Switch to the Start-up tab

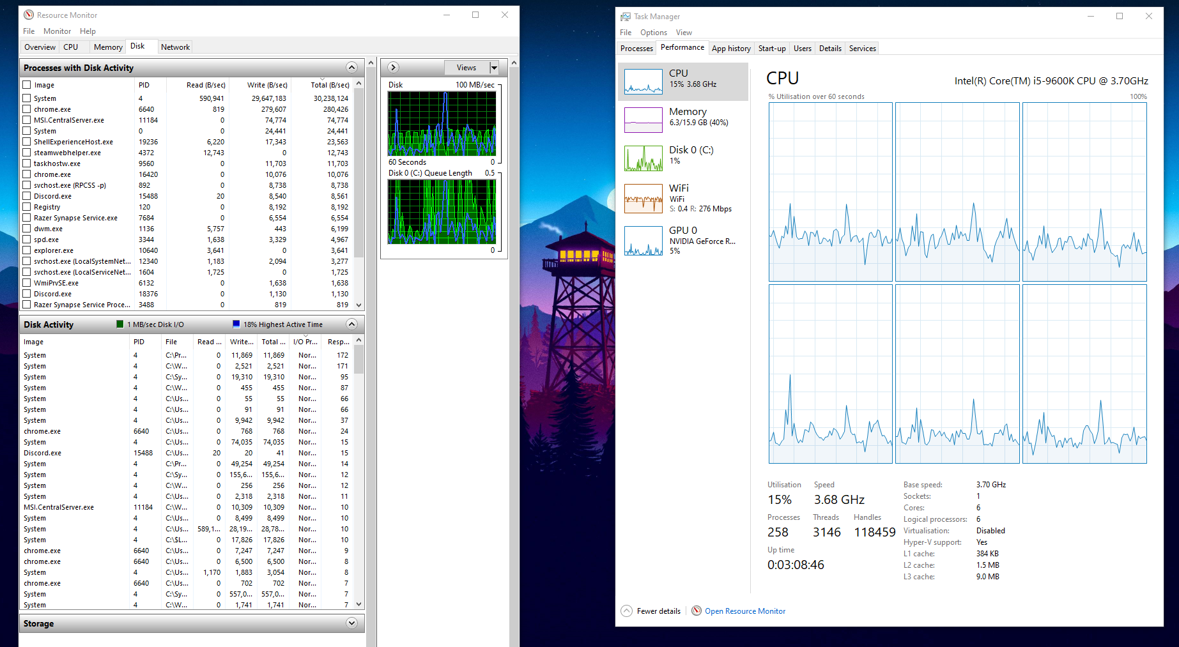point(772,49)
